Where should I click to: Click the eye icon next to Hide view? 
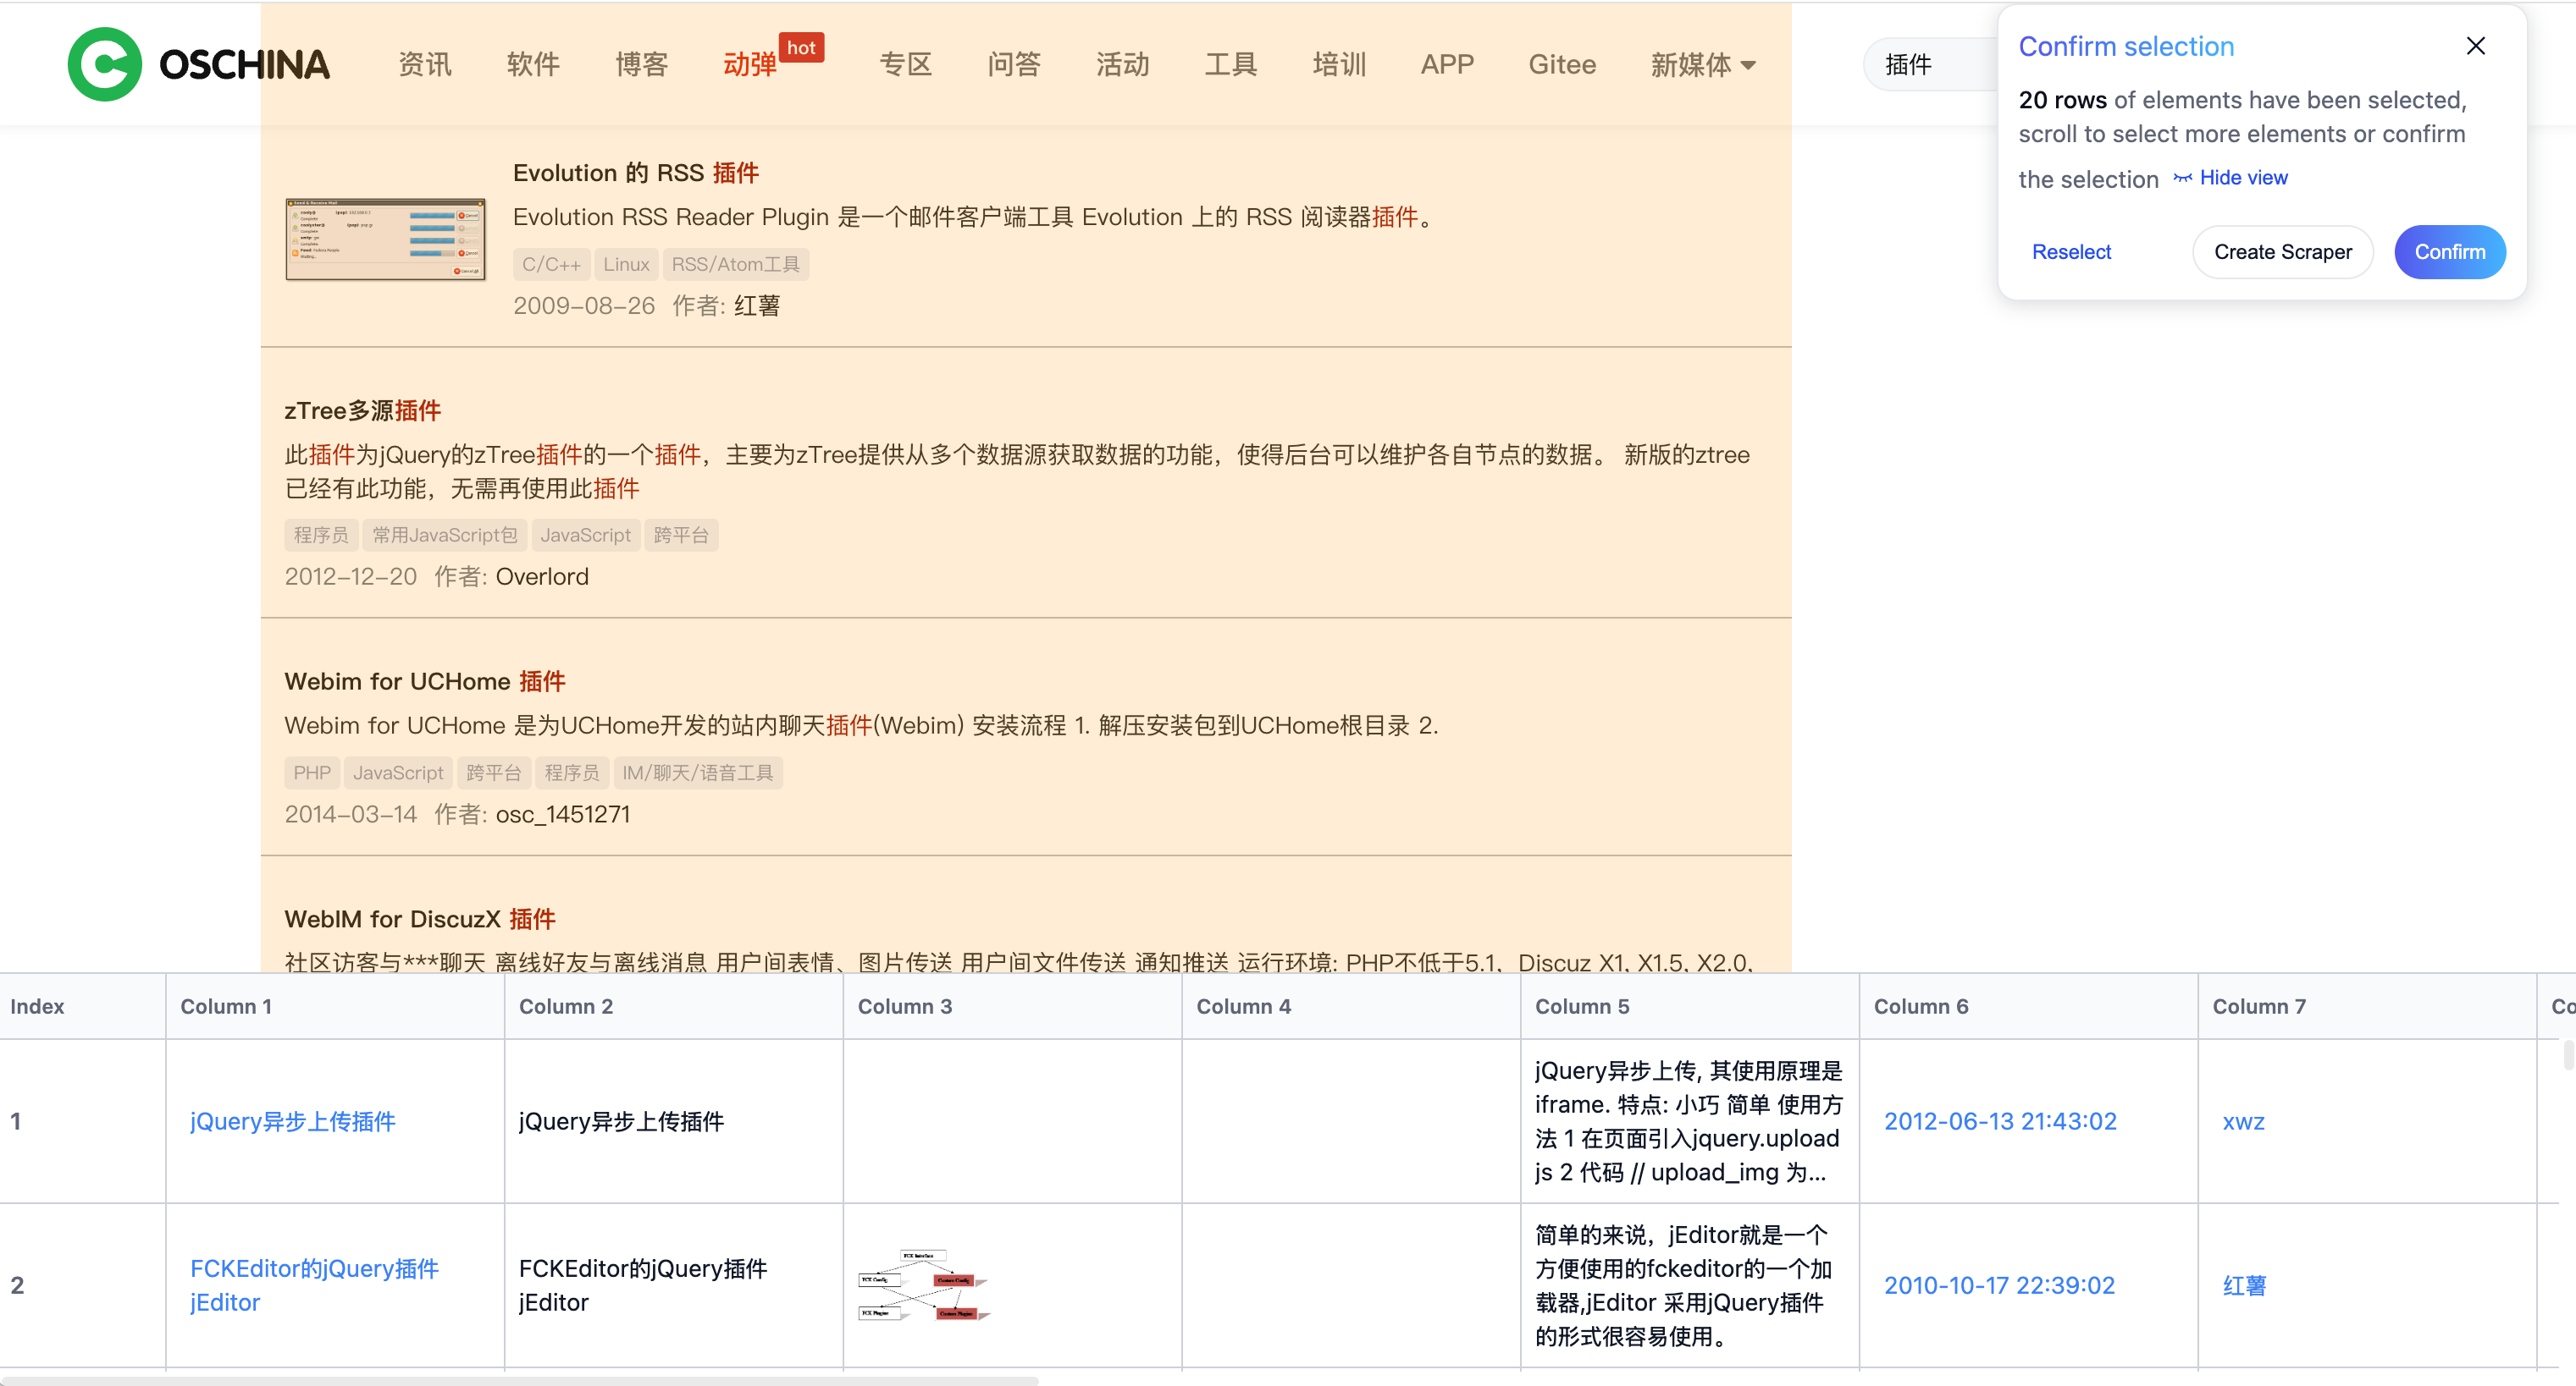coord(2183,178)
